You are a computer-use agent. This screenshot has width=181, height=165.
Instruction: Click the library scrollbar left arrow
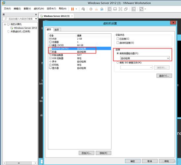click(x=4, y=163)
